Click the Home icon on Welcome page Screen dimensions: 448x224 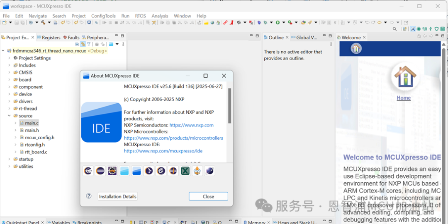coord(404,77)
